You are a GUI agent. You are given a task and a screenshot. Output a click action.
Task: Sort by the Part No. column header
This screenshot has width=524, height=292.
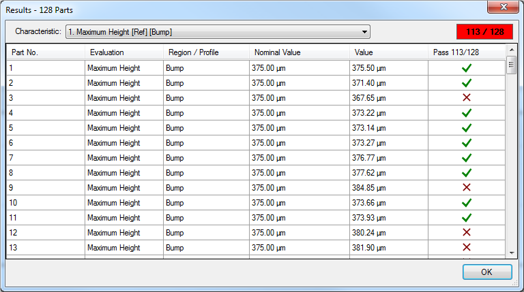coord(45,52)
